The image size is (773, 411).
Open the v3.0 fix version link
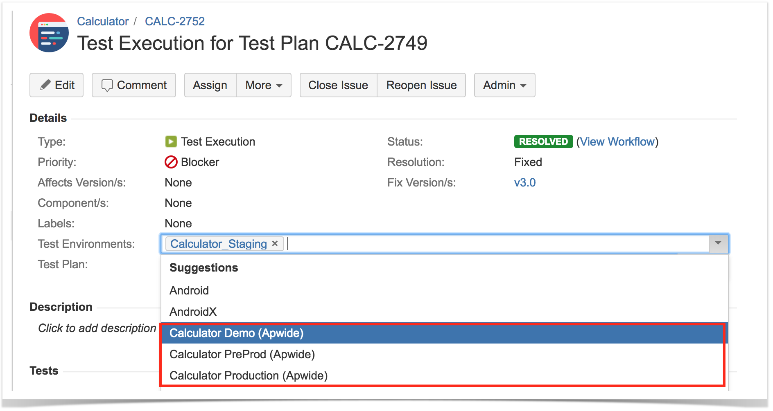(x=525, y=182)
